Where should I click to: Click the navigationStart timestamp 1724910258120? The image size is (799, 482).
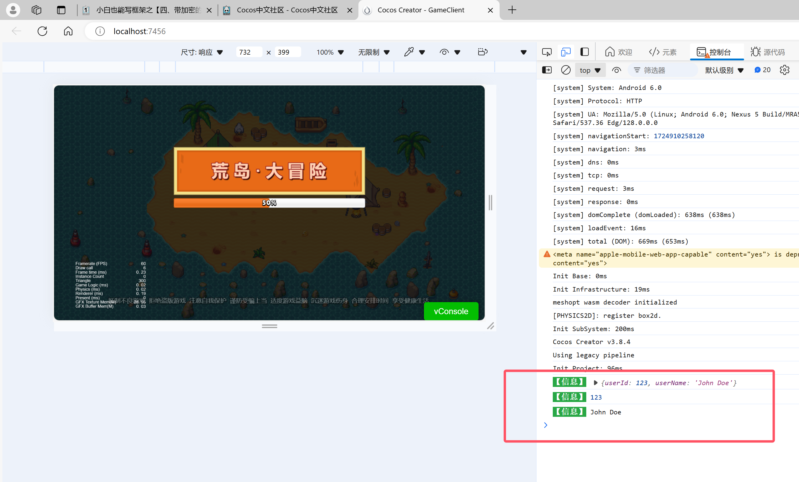tap(678, 136)
